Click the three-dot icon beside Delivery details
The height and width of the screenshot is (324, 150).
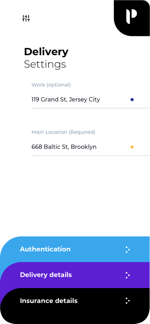tap(128, 275)
